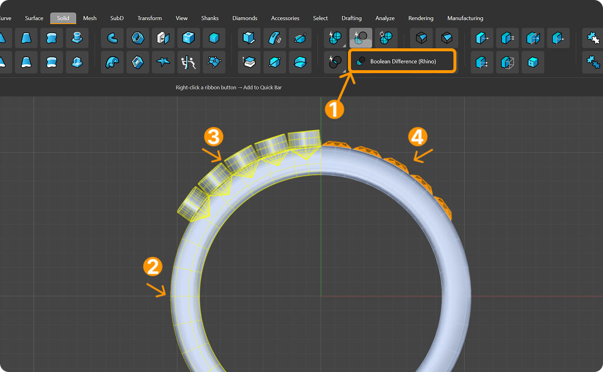Select the white-capped truncated cone in bottom row
The image size is (603, 372).
point(26,62)
